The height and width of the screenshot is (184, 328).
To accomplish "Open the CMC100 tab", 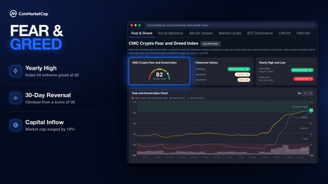I will coord(303,33).
